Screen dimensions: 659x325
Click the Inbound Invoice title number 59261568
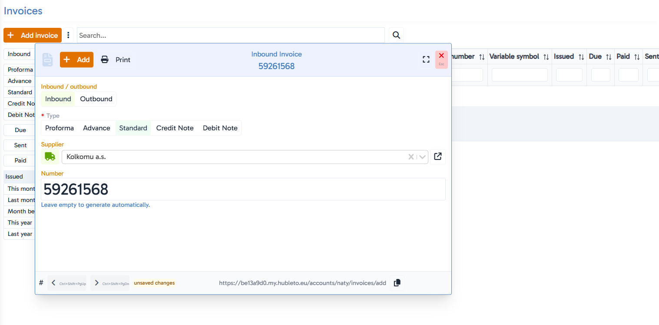[276, 66]
